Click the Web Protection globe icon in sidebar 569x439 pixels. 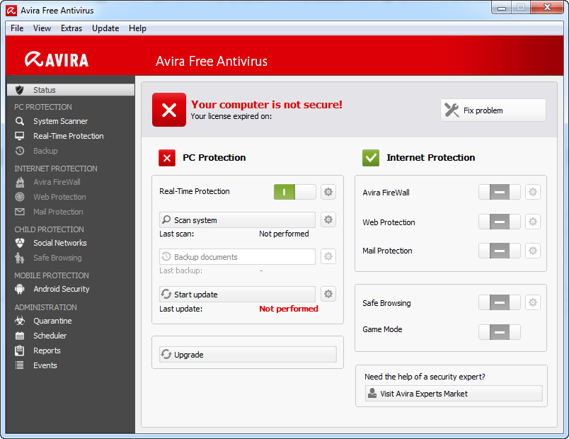20,197
